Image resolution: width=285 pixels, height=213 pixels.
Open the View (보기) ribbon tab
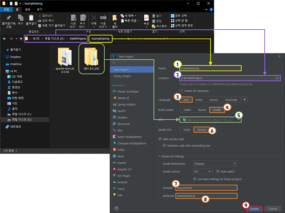[x=40, y=9]
